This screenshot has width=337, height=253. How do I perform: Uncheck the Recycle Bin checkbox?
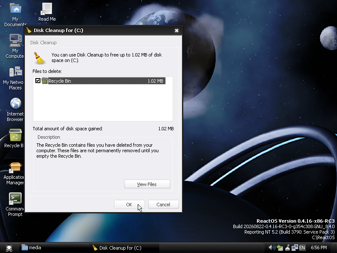(38, 81)
